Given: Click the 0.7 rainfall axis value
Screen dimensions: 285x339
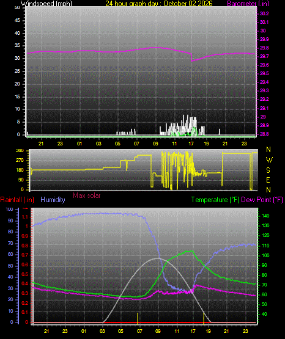Looking at the screenshot, I should (25, 255).
